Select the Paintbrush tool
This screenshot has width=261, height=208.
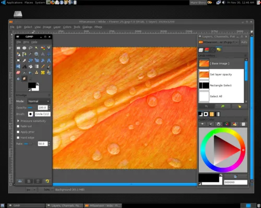(49, 67)
